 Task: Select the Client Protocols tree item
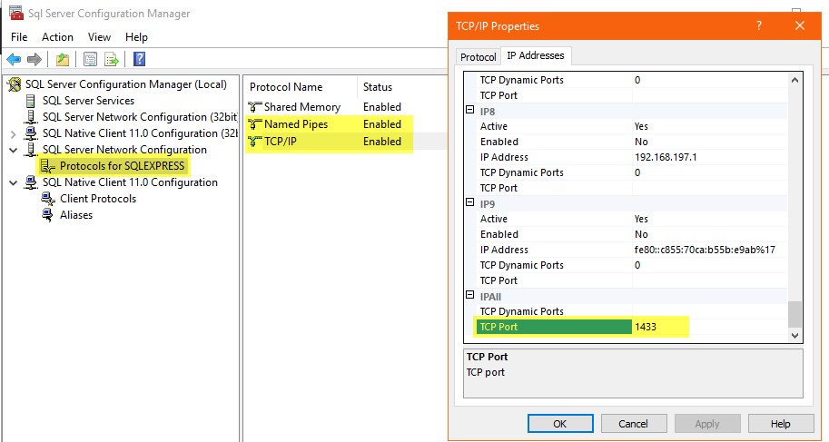click(x=98, y=199)
